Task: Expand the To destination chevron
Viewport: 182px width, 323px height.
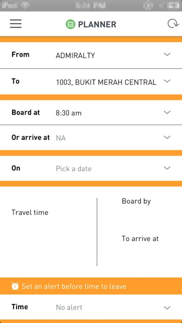Action: (167, 81)
